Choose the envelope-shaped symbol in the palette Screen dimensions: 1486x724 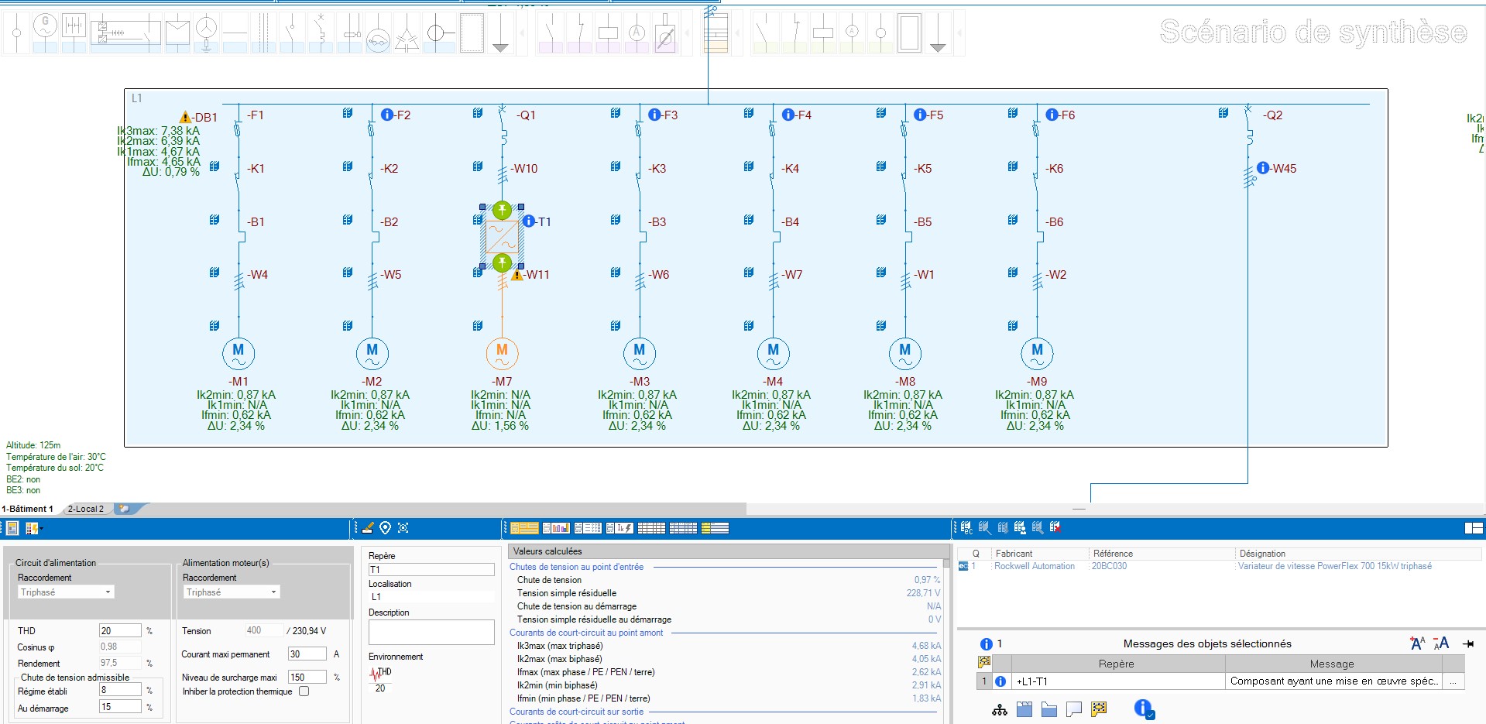click(177, 33)
